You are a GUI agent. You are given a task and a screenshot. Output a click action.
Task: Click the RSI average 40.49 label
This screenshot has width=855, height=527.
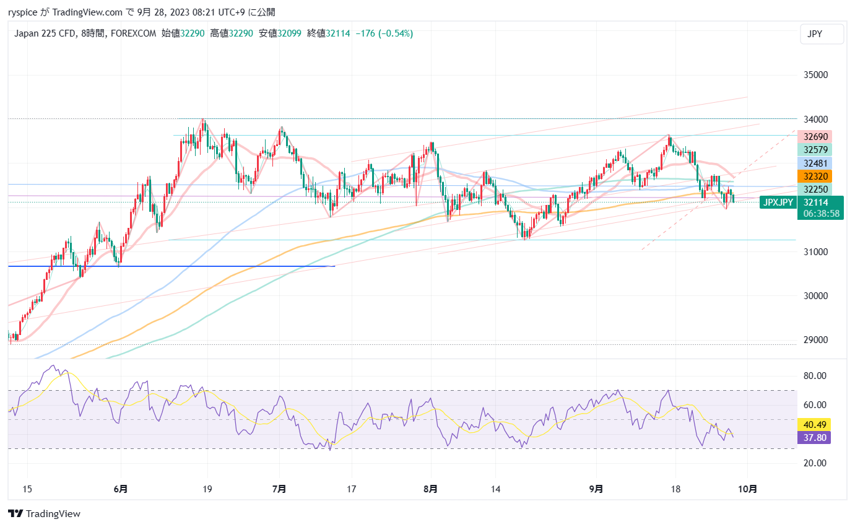[814, 425]
